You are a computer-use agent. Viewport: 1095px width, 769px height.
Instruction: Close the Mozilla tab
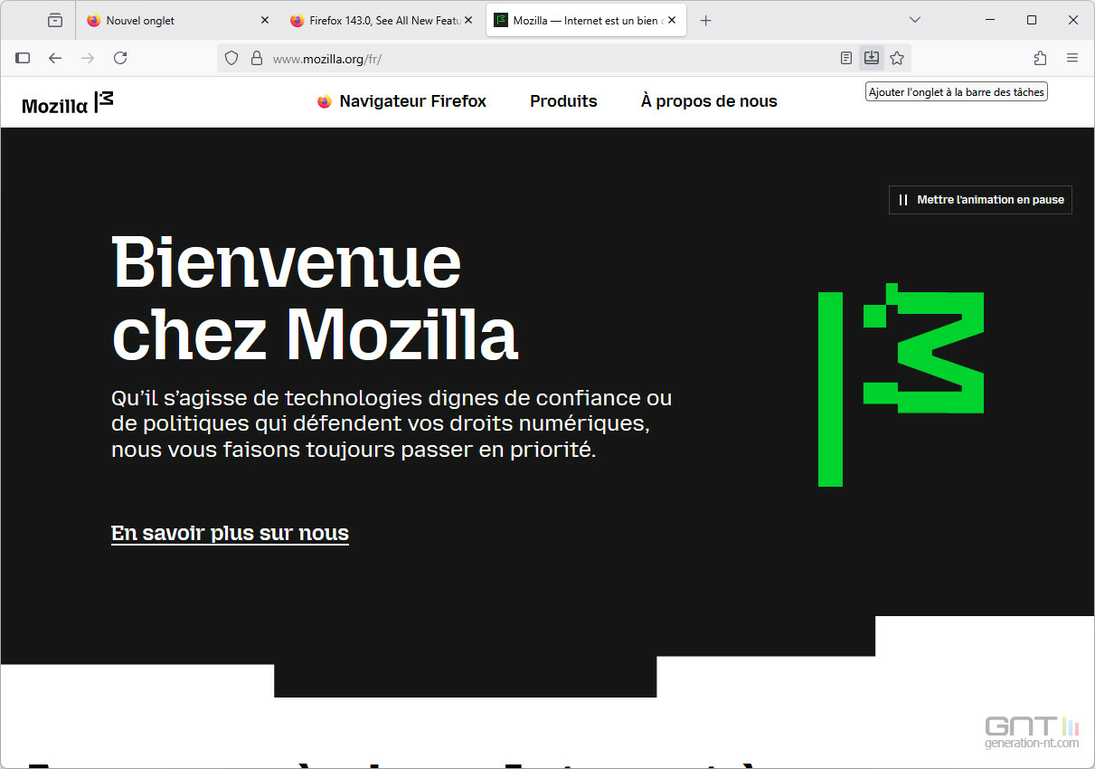pos(672,20)
